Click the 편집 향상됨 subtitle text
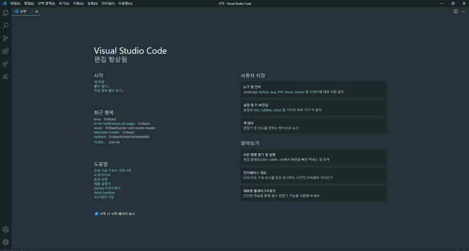Image resolution: width=469 pixels, height=251 pixels. 110,59
